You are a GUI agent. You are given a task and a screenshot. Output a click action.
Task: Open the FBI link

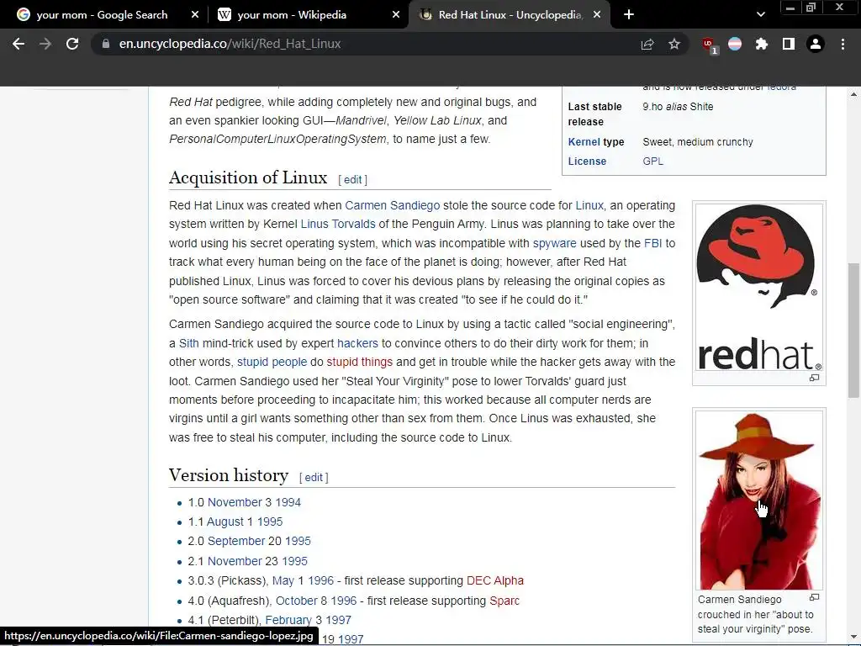652,243
